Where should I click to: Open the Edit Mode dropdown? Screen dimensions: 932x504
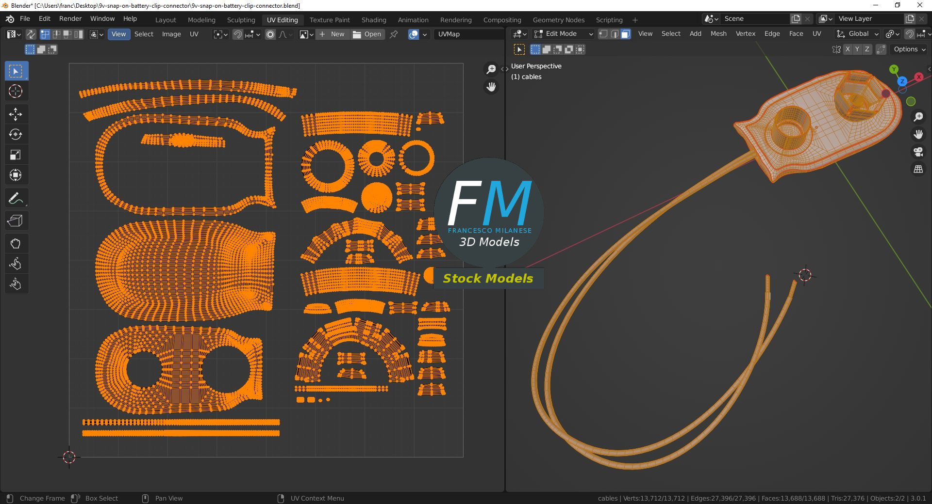click(563, 34)
